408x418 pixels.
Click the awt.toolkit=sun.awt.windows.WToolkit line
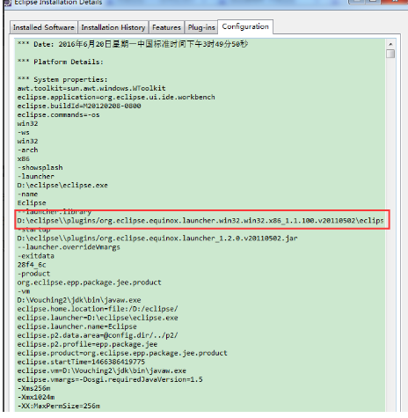(91, 88)
